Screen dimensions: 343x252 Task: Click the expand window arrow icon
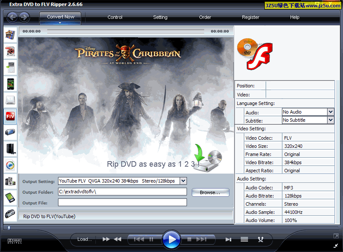click(336, 236)
